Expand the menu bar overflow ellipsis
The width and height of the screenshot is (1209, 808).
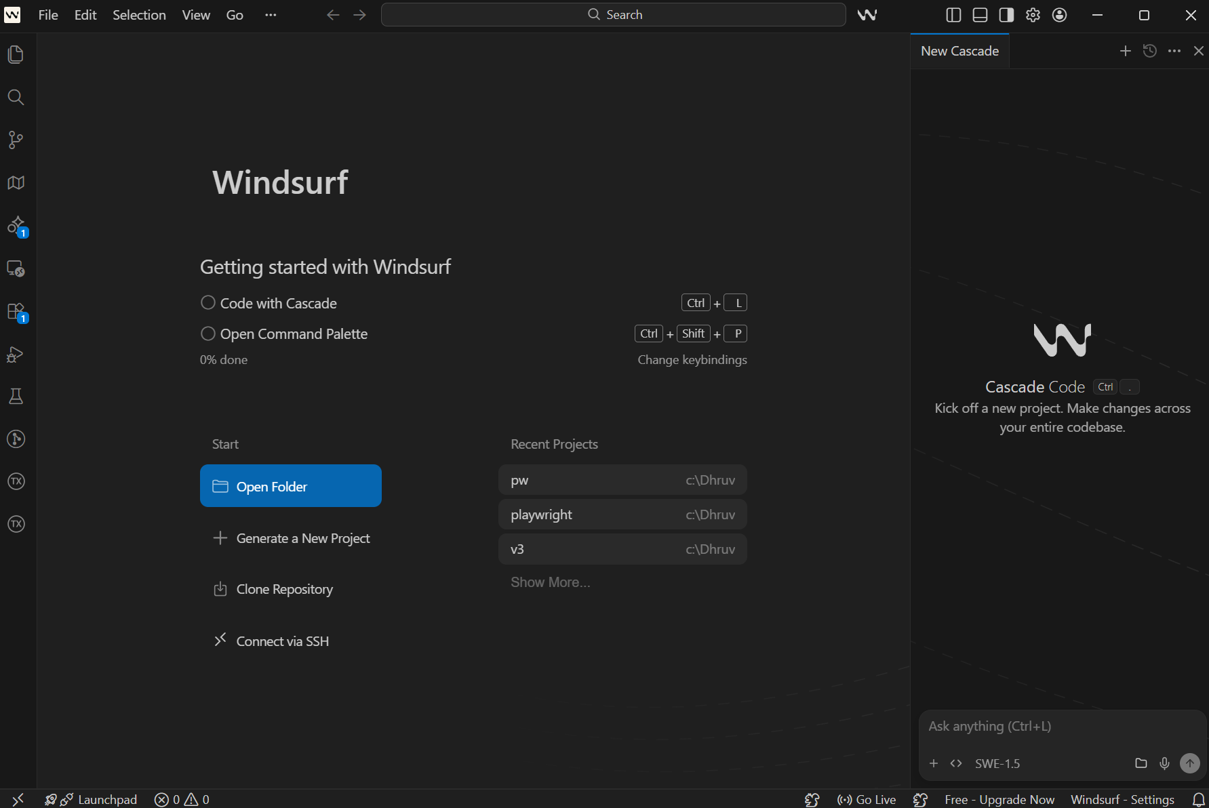point(271,15)
